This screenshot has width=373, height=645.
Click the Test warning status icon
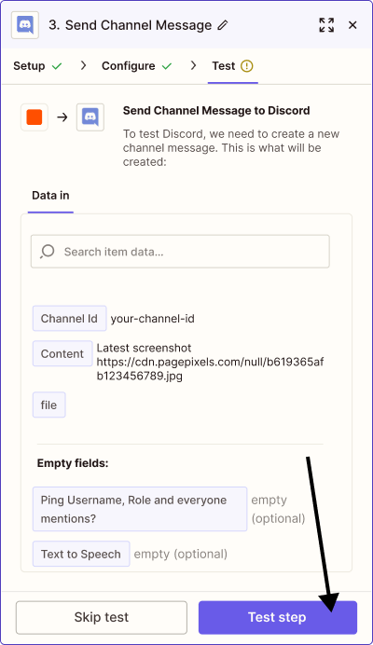246,66
